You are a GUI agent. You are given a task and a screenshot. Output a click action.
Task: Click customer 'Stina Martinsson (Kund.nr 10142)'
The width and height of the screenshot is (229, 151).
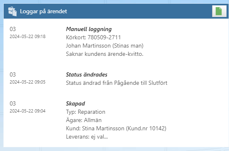[124, 128]
